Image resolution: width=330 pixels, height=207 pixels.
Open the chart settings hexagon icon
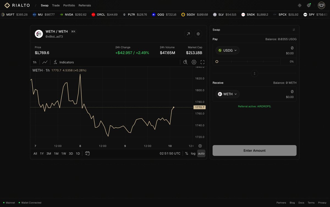tap(194, 62)
